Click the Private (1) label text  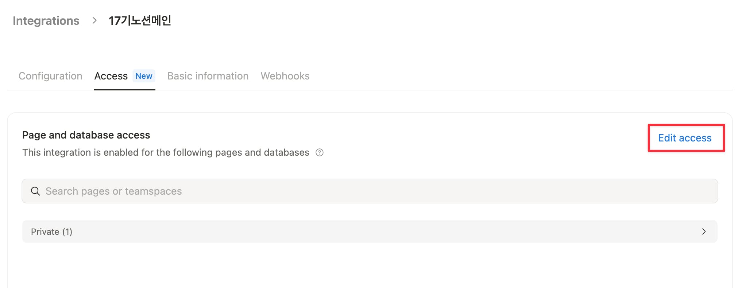point(51,231)
